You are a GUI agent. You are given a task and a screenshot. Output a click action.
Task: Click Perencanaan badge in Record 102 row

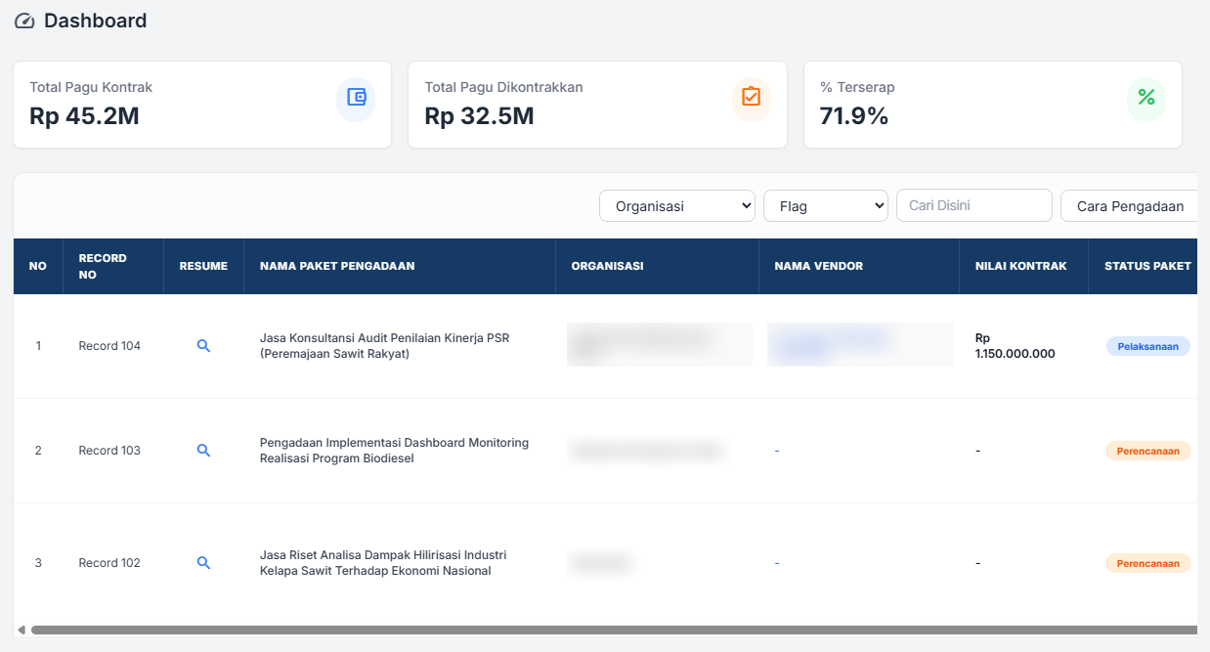coord(1147,563)
